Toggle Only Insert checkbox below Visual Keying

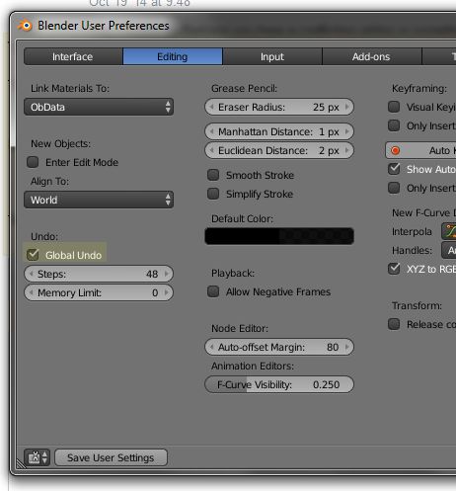point(394,125)
